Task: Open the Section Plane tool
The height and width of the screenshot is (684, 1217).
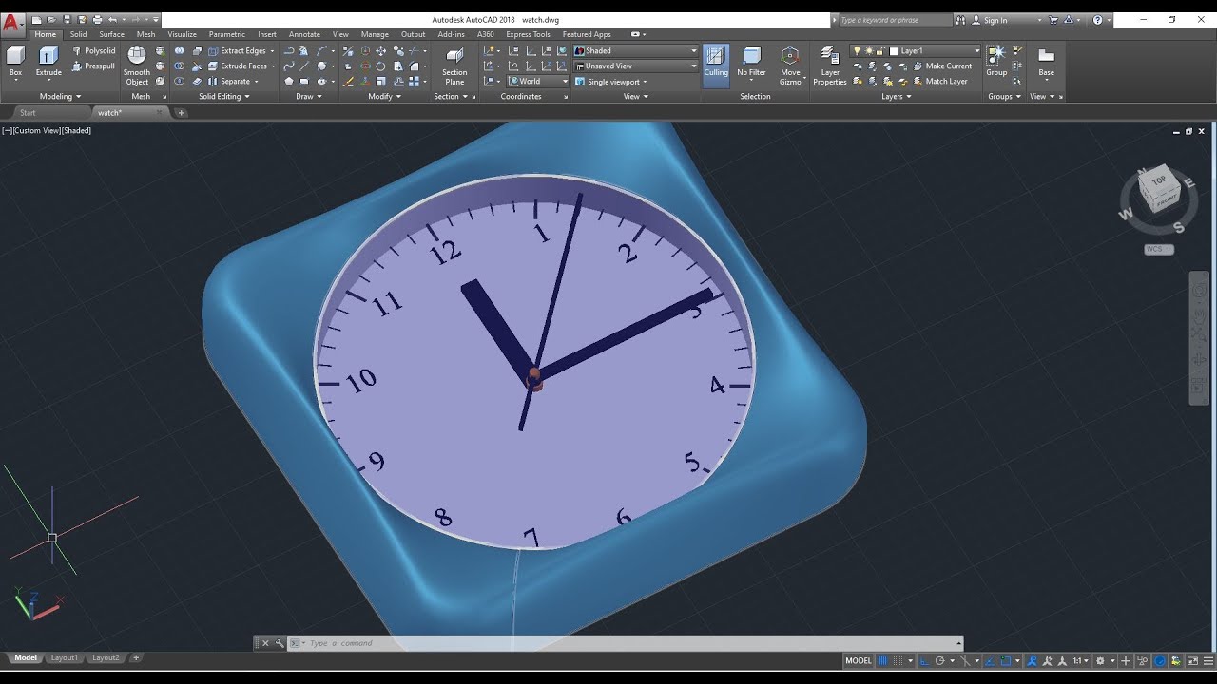Action: [x=454, y=66]
